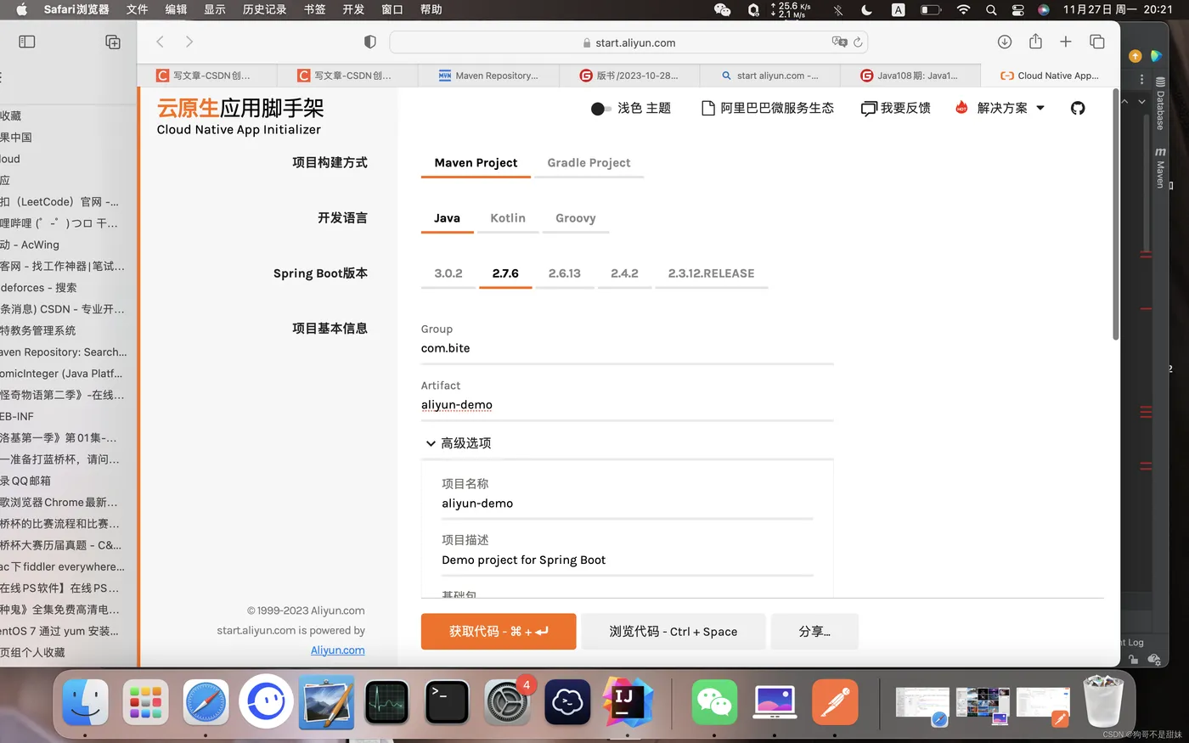This screenshot has width=1189, height=743.
Task: Open WeChat from the Dock
Action: click(714, 702)
